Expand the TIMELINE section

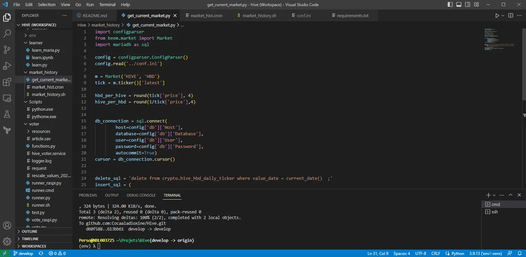30,239
